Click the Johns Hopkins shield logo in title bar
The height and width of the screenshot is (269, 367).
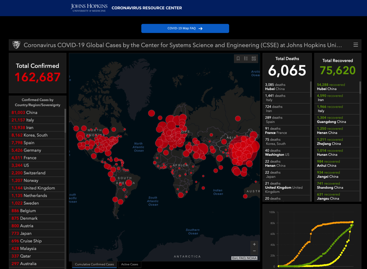click(16, 45)
